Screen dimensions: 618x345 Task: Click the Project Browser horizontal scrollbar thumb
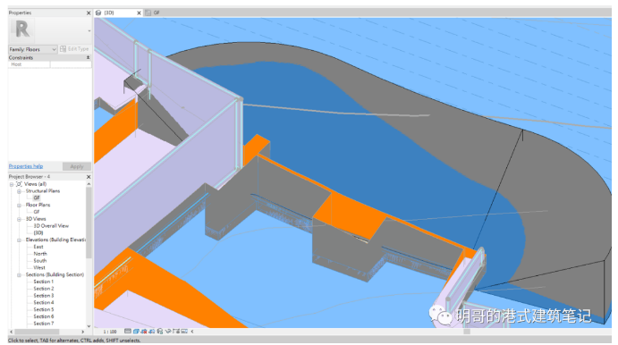pyautogui.click(x=37, y=332)
